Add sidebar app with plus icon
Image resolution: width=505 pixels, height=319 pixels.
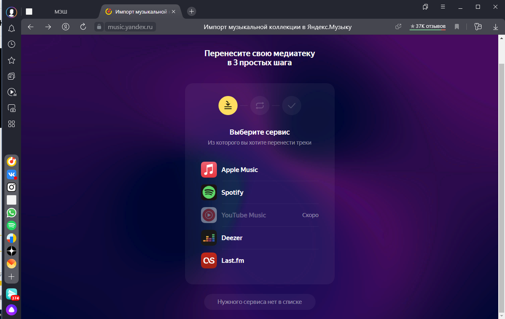[12, 277]
